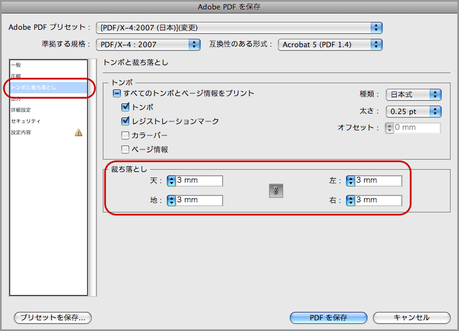This screenshot has width=459, height=331.
Task: Click the キャンセル button
Action: (412, 318)
